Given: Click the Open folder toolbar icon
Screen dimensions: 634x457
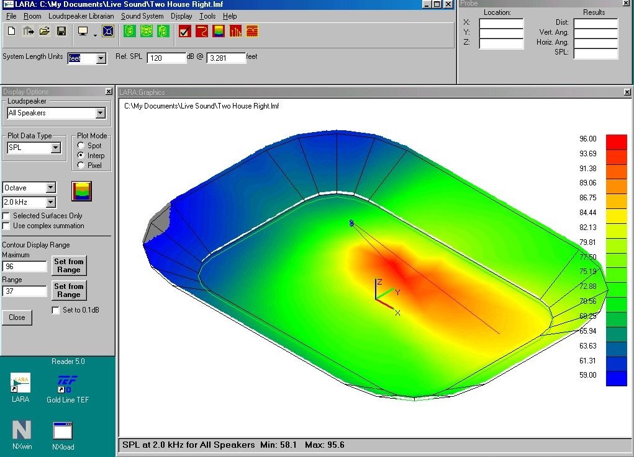Looking at the screenshot, I should tap(45, 31).
